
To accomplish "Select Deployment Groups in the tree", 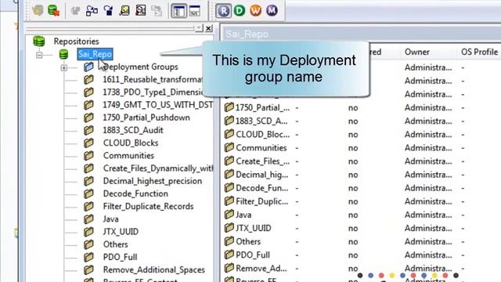I will pyautogui.click(x=141, y=67).
